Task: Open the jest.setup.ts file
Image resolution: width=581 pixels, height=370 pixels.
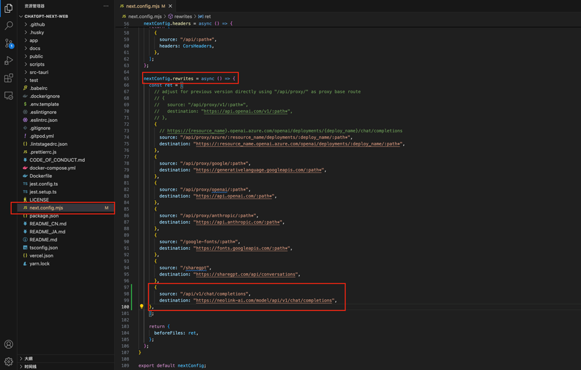Action: click(43, 192)
